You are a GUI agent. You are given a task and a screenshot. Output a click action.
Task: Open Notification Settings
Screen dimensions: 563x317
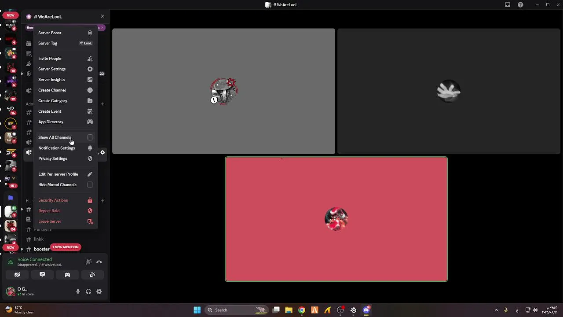pos(65,148)
